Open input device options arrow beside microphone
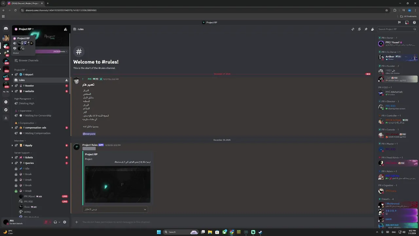Viewport: 419px width, 236px height. [50, 222]
